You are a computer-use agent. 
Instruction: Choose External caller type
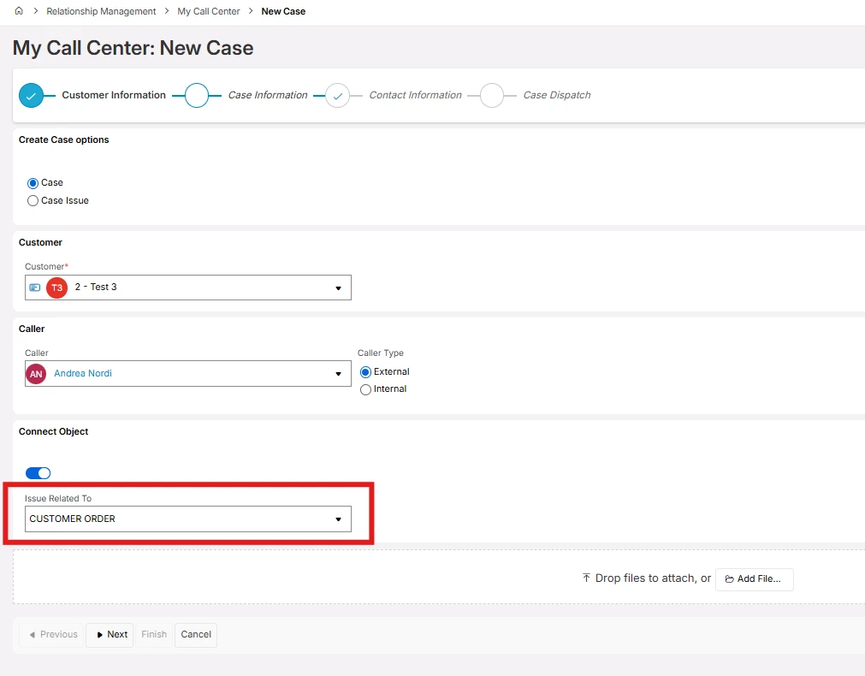365,372
